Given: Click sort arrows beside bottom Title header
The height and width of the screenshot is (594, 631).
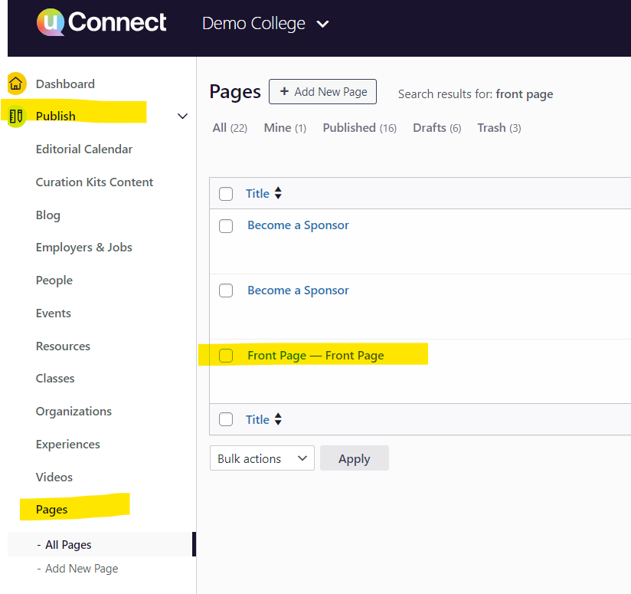Looking at the screenshot, I should [278, 419].
